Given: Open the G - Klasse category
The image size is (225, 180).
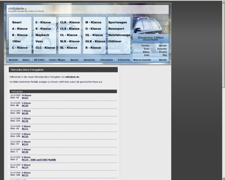Looking at the screenshot, I should coord(93,29).
